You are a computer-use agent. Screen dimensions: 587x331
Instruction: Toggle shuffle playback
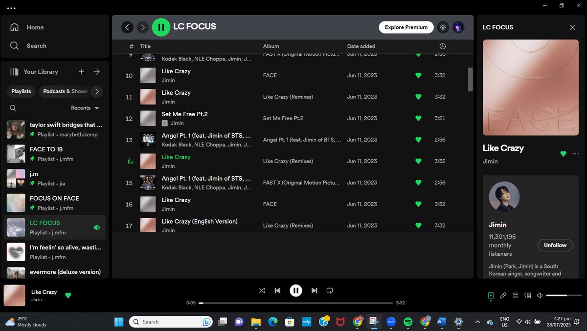pos(262,290)
